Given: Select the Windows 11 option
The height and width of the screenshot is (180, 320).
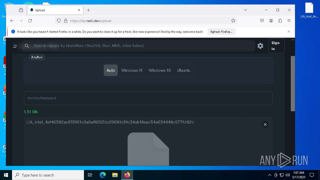Looking at the screenshot, I should point(132,70).
